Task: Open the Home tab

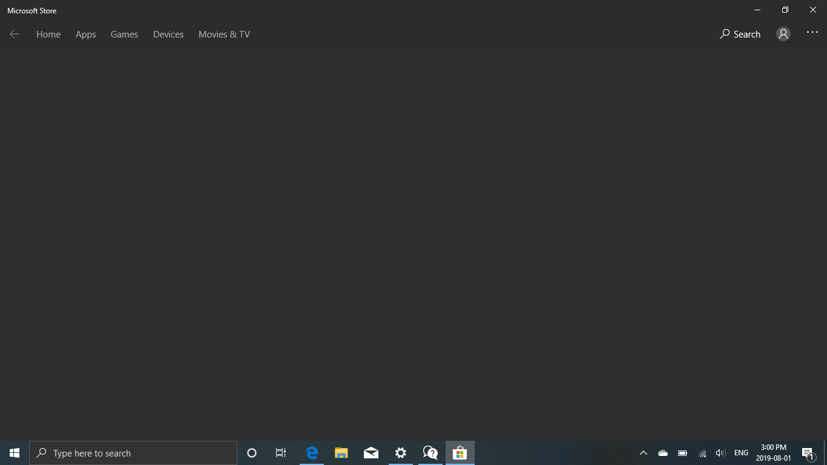Action: (48, 35)
